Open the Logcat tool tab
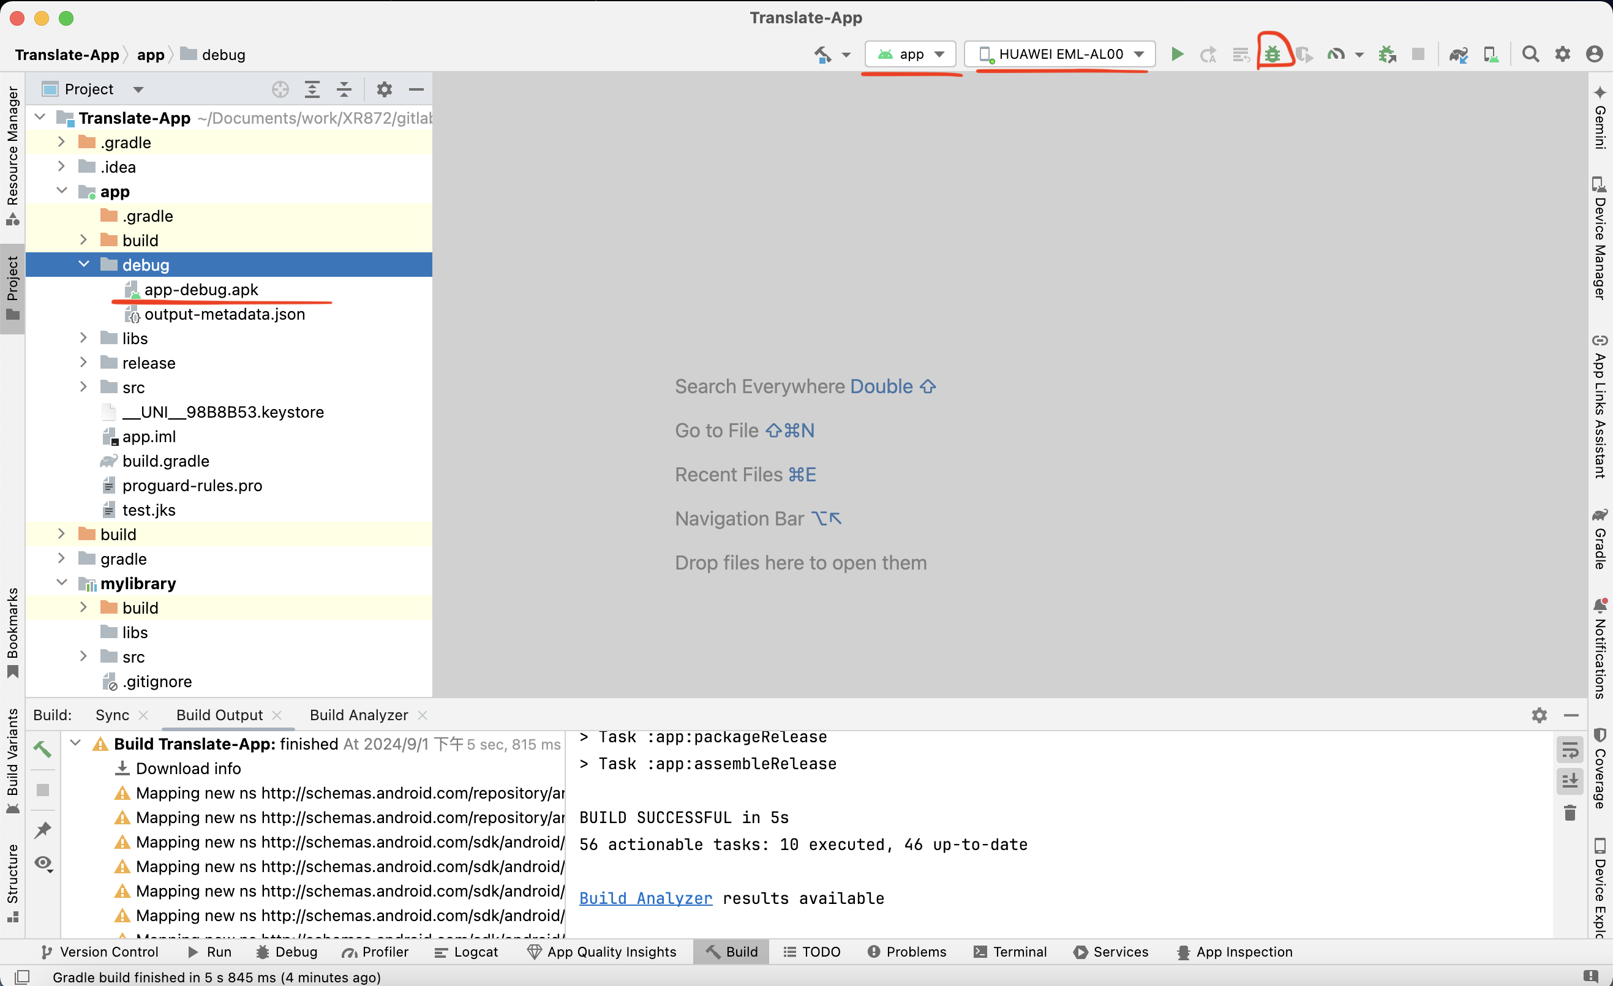Screen dimensions: 1613x986 tap(466, 952)
